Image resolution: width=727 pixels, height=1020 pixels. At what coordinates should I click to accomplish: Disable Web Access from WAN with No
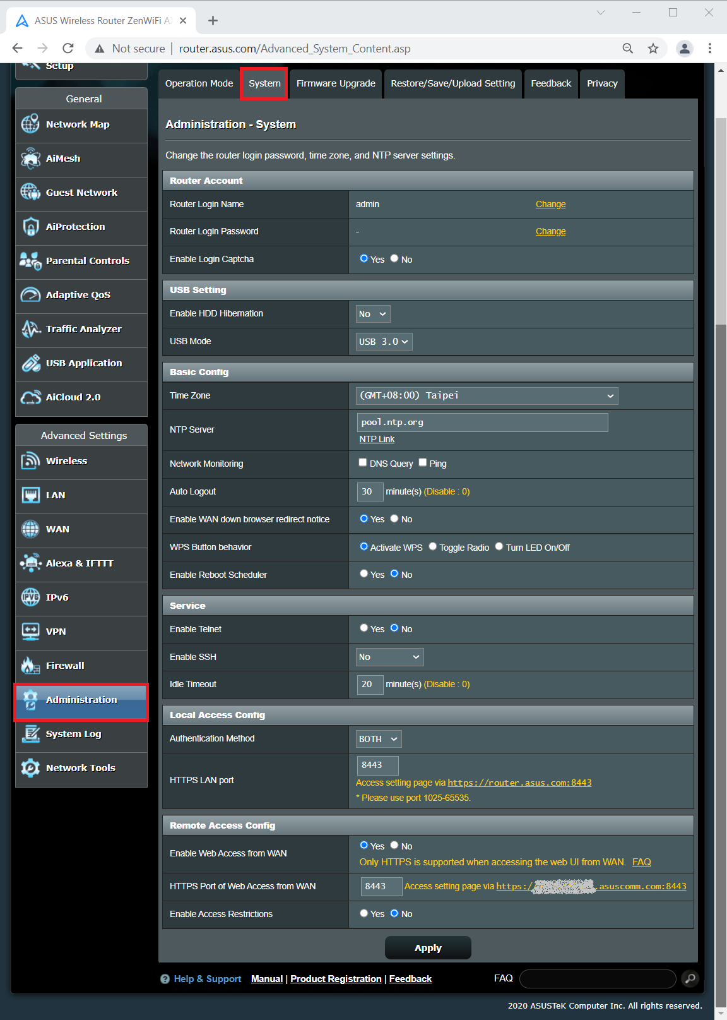(394, 845)
